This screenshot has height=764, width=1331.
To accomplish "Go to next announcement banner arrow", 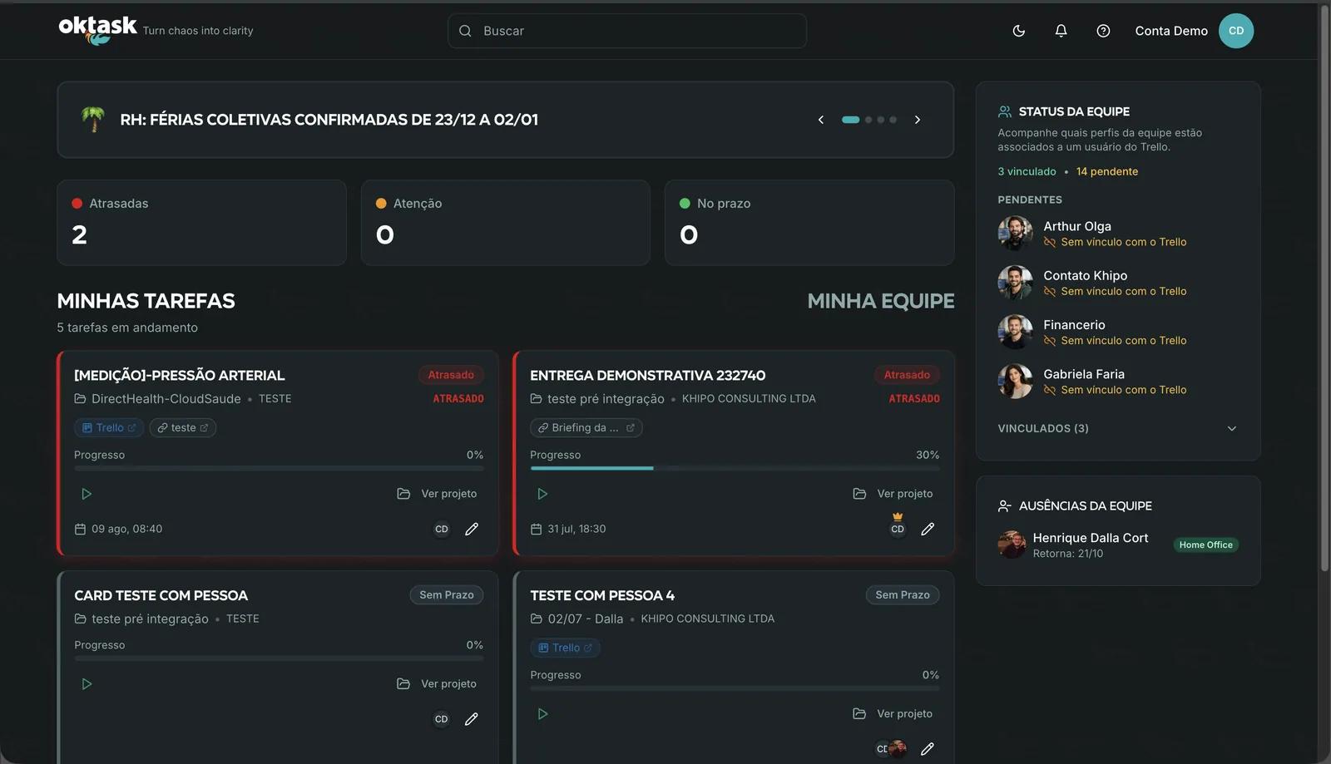I will coord(918,120).
